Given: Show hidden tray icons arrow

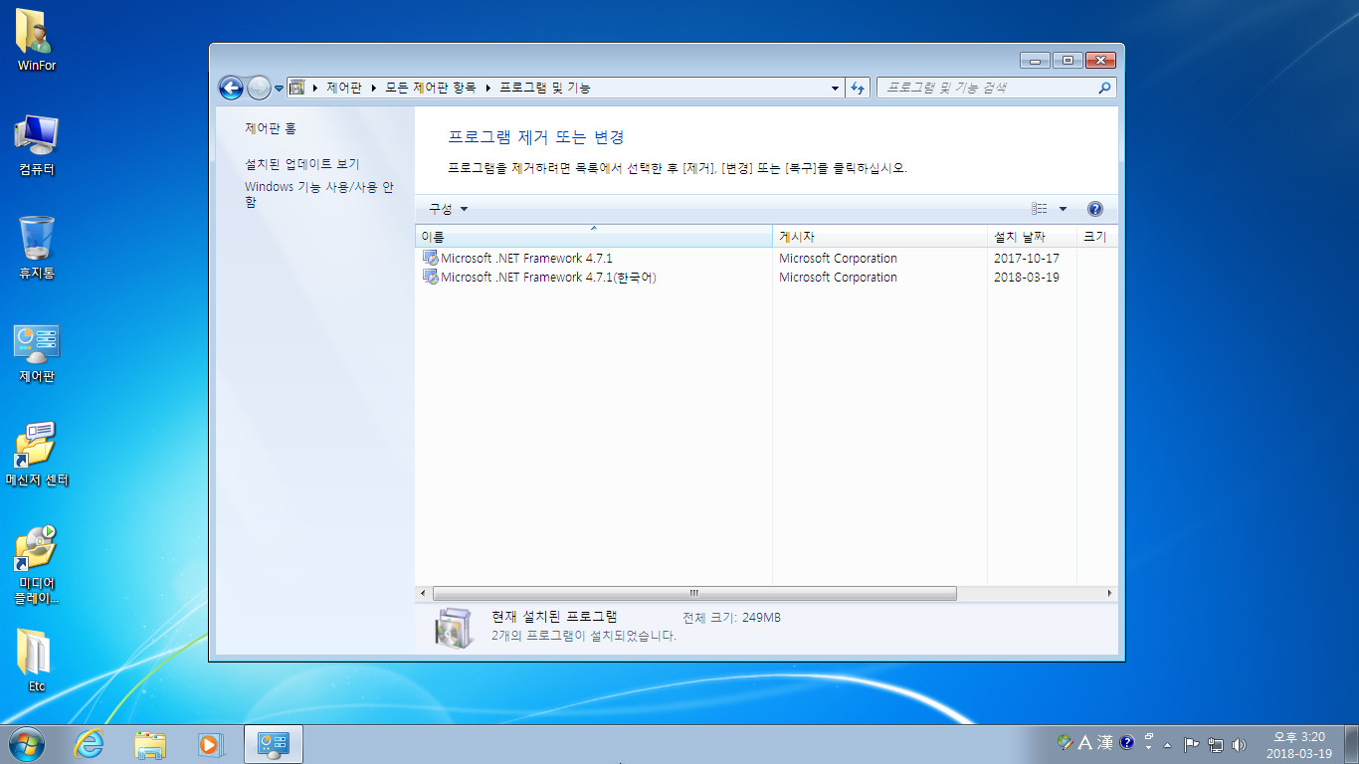Looking at the screenshot, I should pos(1167,744).
